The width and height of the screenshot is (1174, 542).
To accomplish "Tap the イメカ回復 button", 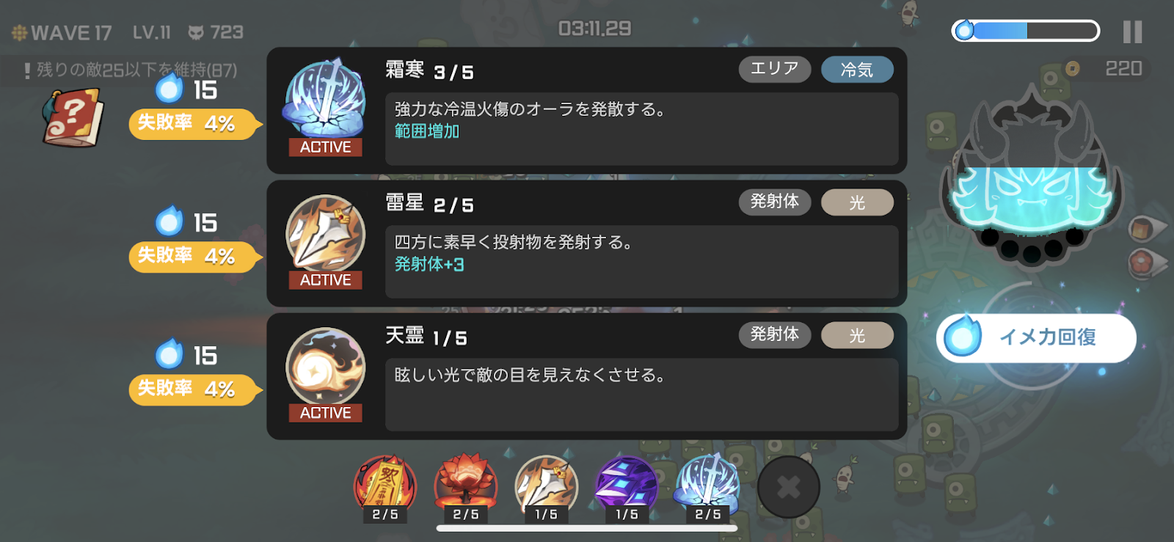I will pyautogui.click(x=1036, y=337).
